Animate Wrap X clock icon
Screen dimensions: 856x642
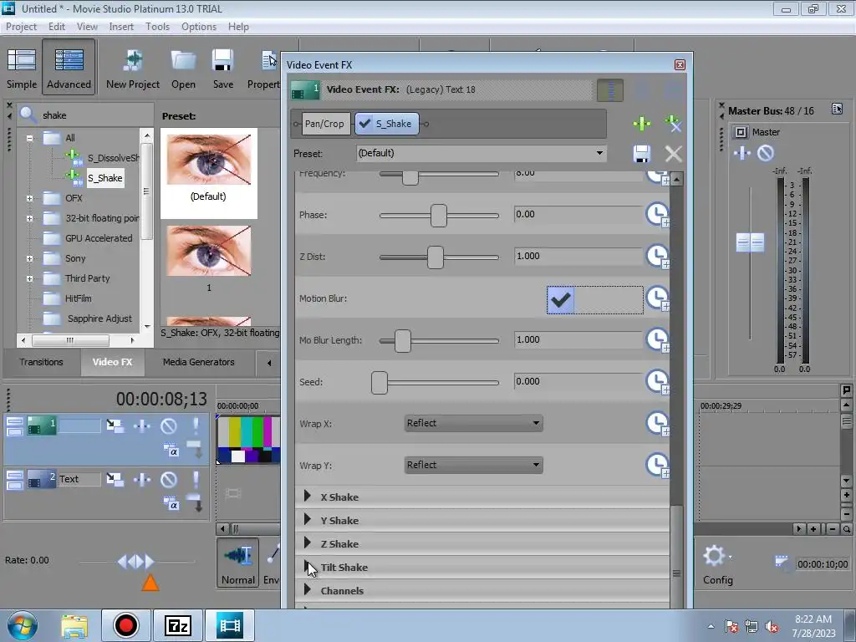coord(657,423)
